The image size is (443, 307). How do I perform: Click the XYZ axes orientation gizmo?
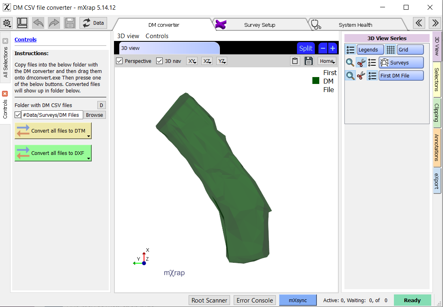(x=141, y=258)
